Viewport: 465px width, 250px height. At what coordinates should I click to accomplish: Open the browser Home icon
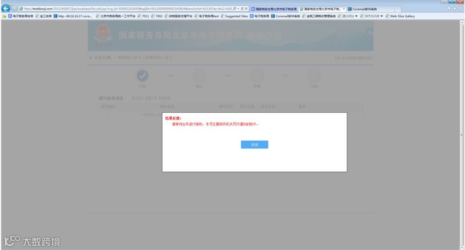coord(449,9)
